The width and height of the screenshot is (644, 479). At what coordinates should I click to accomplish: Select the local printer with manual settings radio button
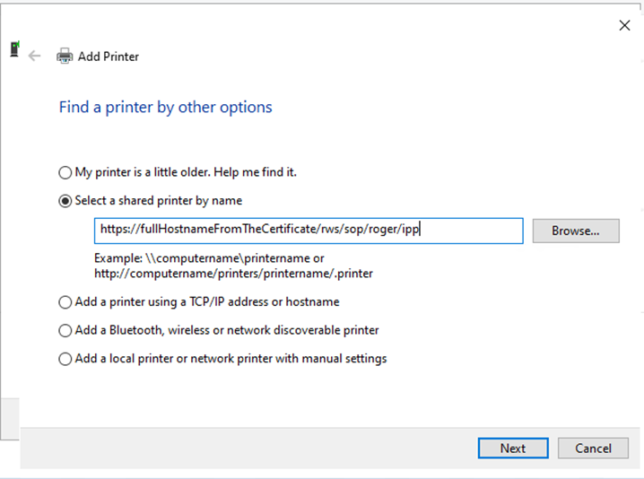[65, 359]
